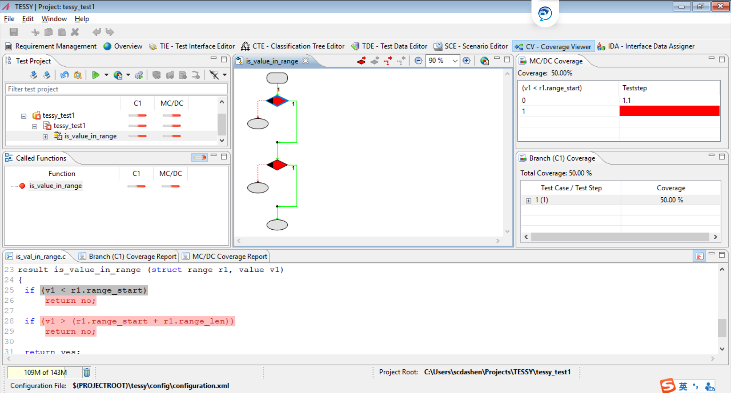731x393 pixels.
Task: Maximize the Branch (C1) Coverage panel
Action: [x=722, y=157]
